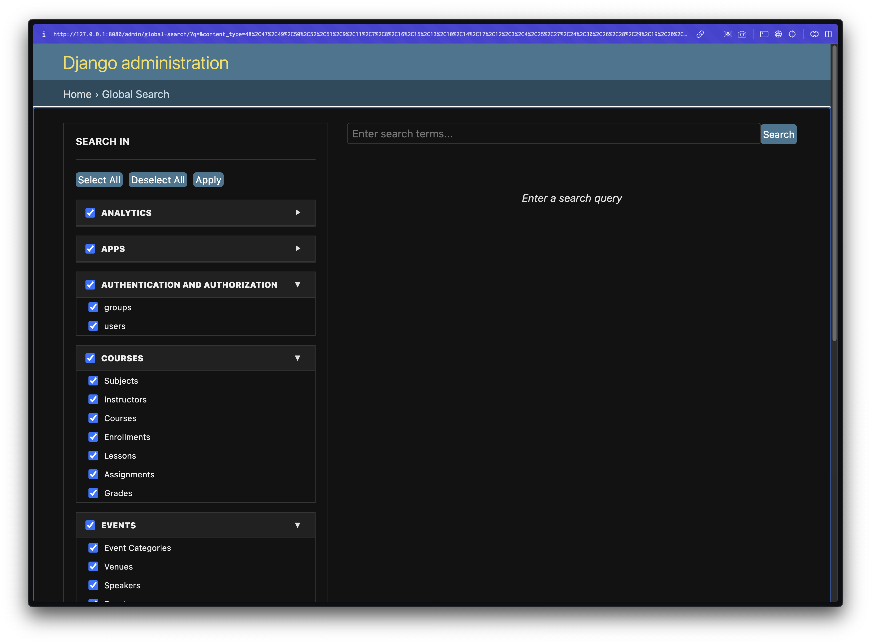Image resolution: width=871 pixels, height=644 pixels.
Task: Uncheck Authentication and Authorization checkbox
Action: click(90, 285)
